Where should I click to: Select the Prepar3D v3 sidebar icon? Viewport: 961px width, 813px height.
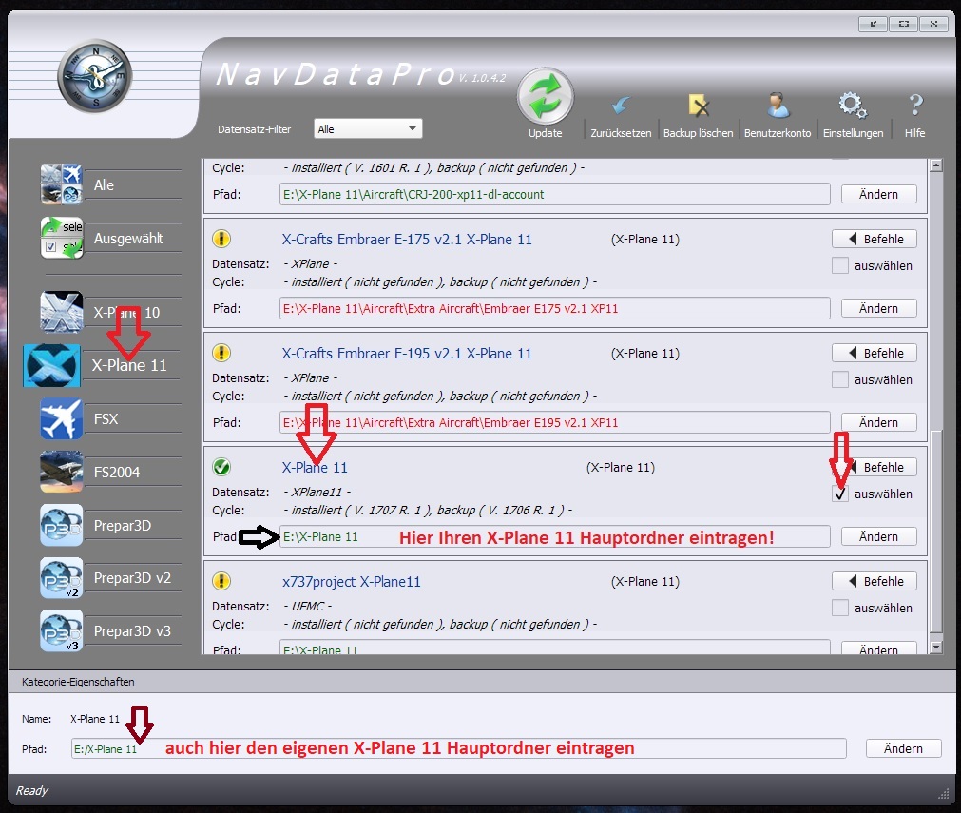tap(61, 630)
